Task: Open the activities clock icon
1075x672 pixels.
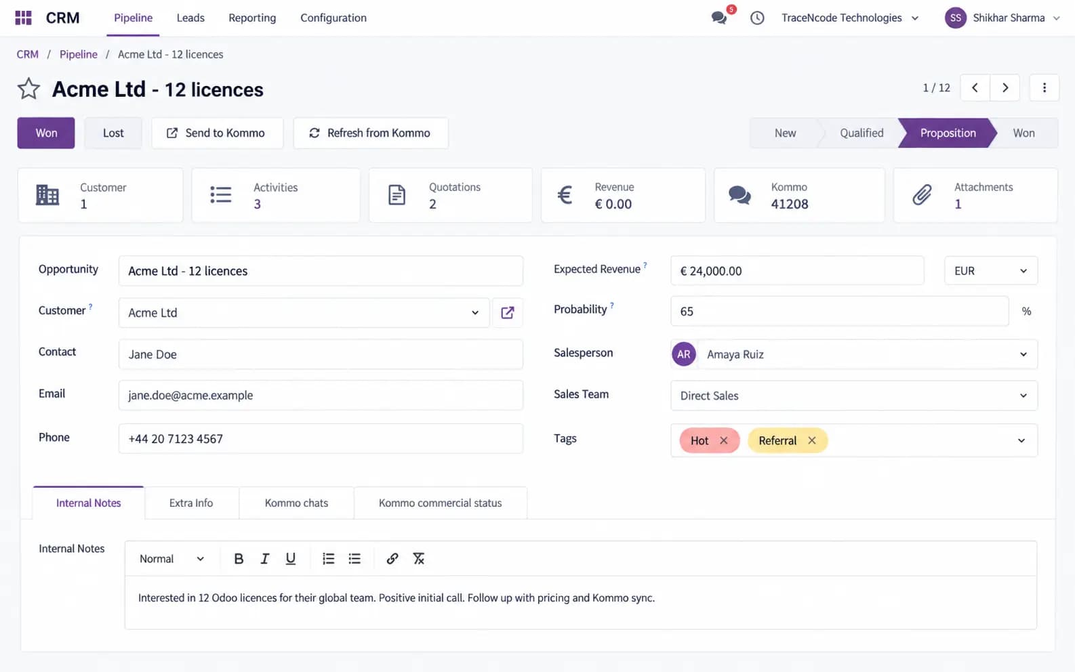Action: click(757, 18)
